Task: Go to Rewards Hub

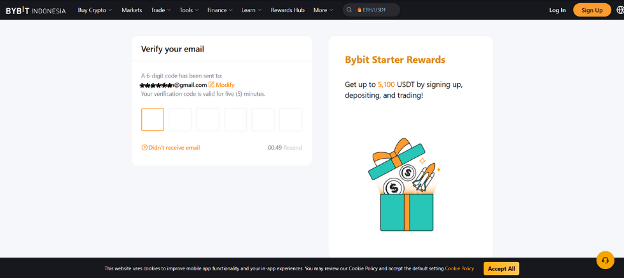Action: [288, 10]
